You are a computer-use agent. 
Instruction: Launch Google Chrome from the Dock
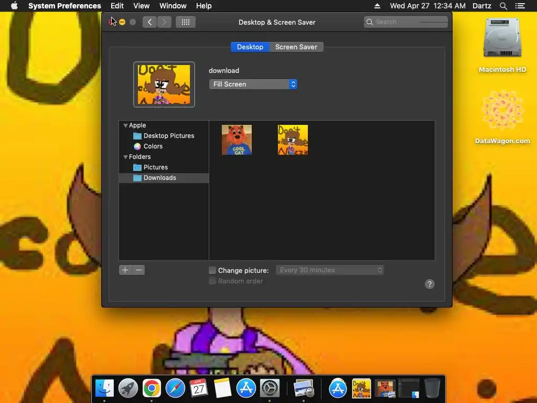click(152, 388)
